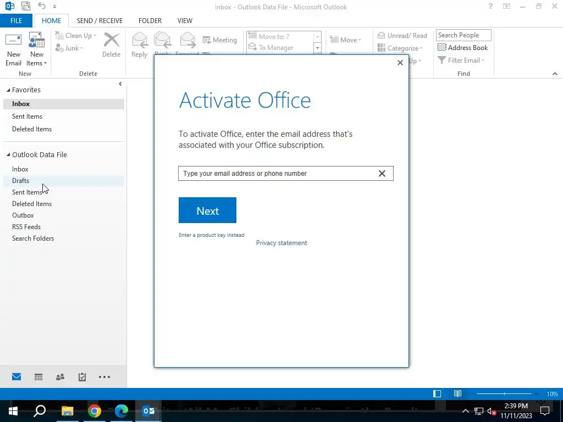Click Enter a product key instead
The image size is (563, 422).
[212, 235]
